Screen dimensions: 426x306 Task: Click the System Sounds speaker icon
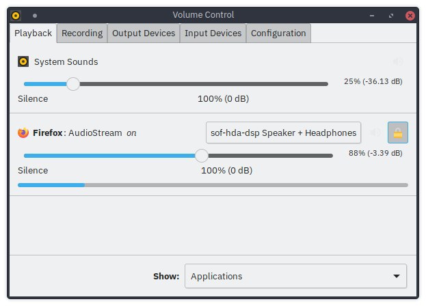pyautogui.click(x=23, y=61)
